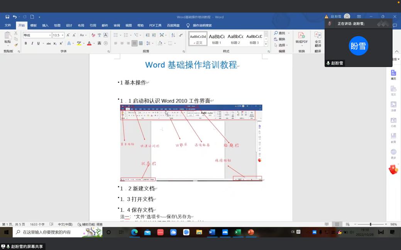The width and height of the screenshot is (401, 250).
Task: Click the Format Painter brush icon
Action: (x=16, y=45)
